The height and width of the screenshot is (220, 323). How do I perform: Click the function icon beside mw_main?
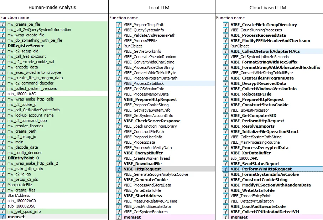(3, 142)
